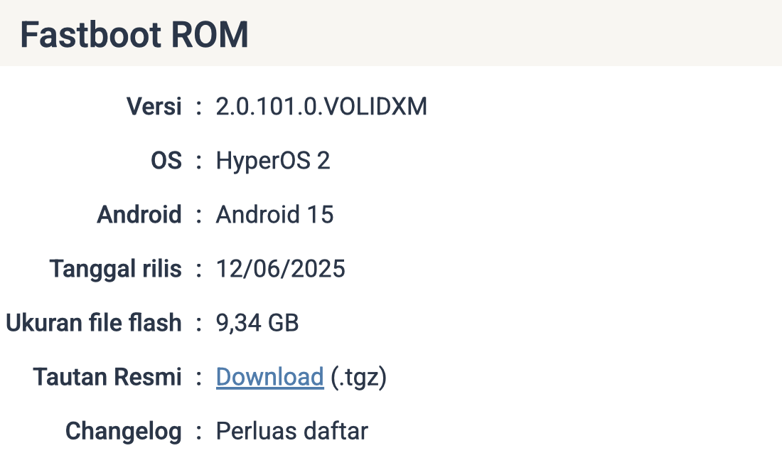This screenshot has height=463, width=782.
Task: Click the Versi label
Action: pyautogui.click(x=154, y=106)
